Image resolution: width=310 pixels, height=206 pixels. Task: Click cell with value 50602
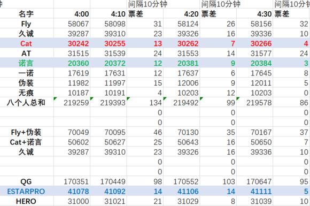click(x=72, y=142)
